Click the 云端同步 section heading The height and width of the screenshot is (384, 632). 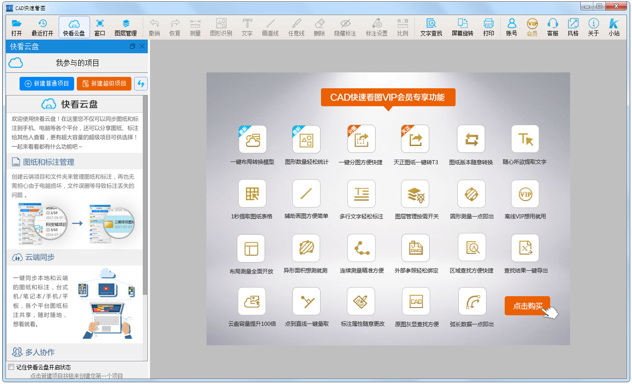[x=40, y=257]
